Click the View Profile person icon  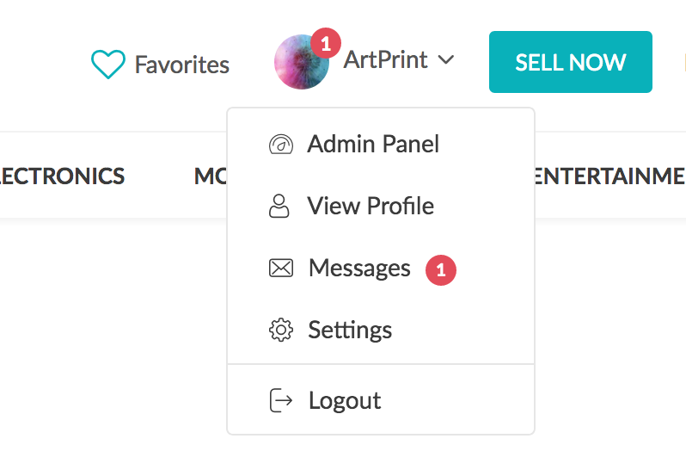tap(280, 207)
